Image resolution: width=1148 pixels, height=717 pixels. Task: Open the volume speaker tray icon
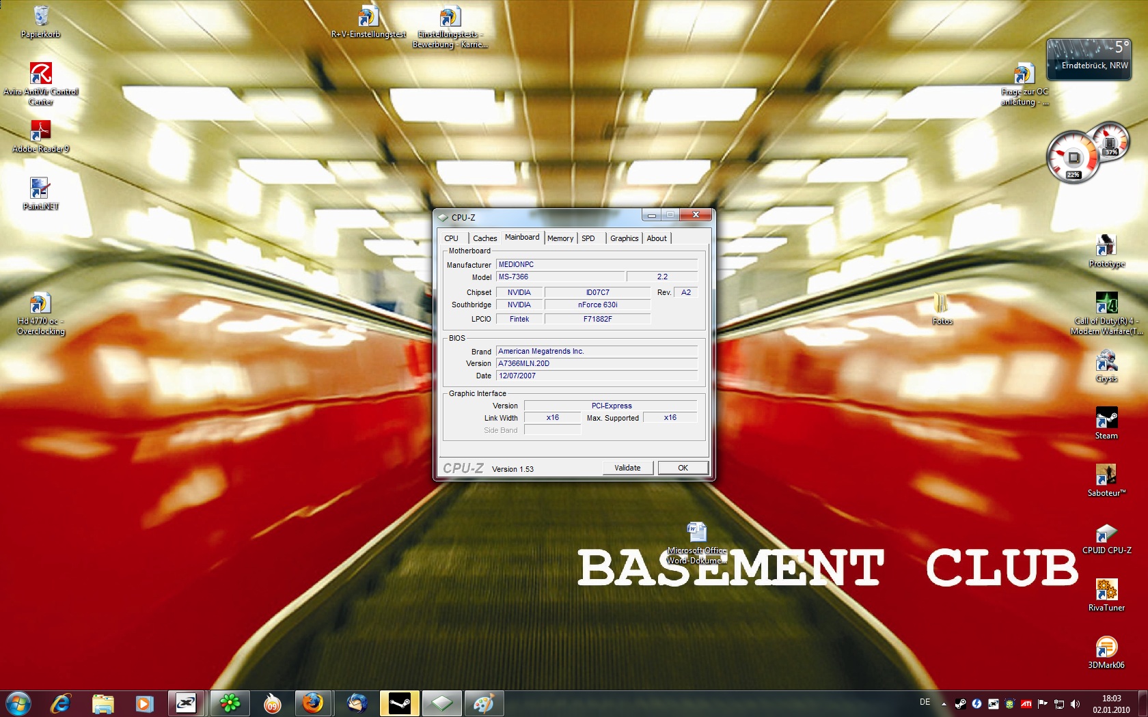click(1076, 704)
